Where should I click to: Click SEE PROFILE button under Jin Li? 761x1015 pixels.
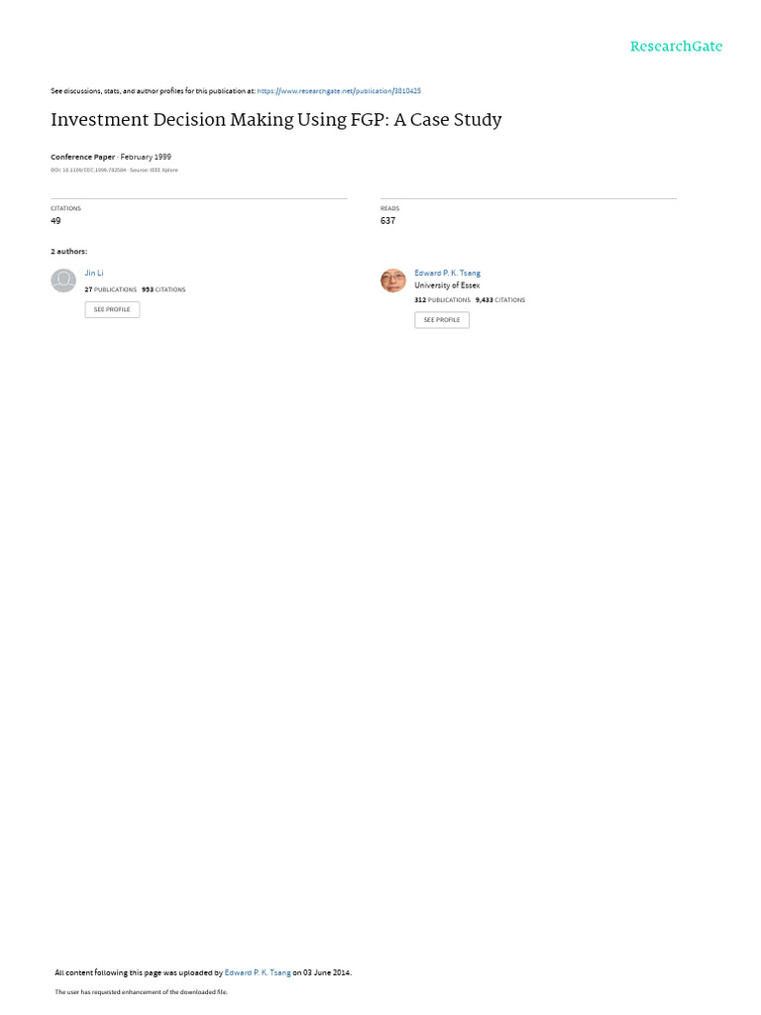pos(112,309)
